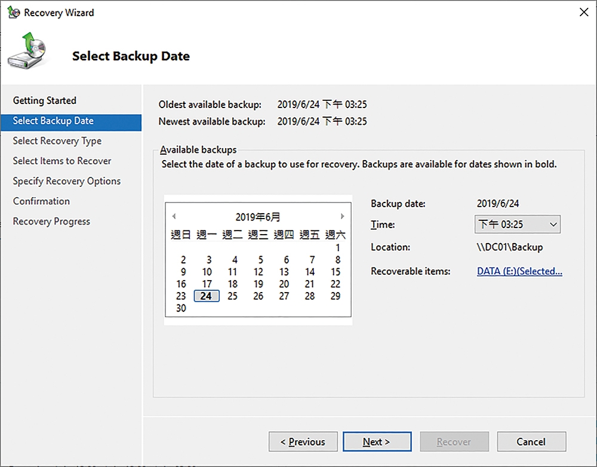Screen dimensions: 597x467
Task: Click the Previous button
Action: click(303, 441)
